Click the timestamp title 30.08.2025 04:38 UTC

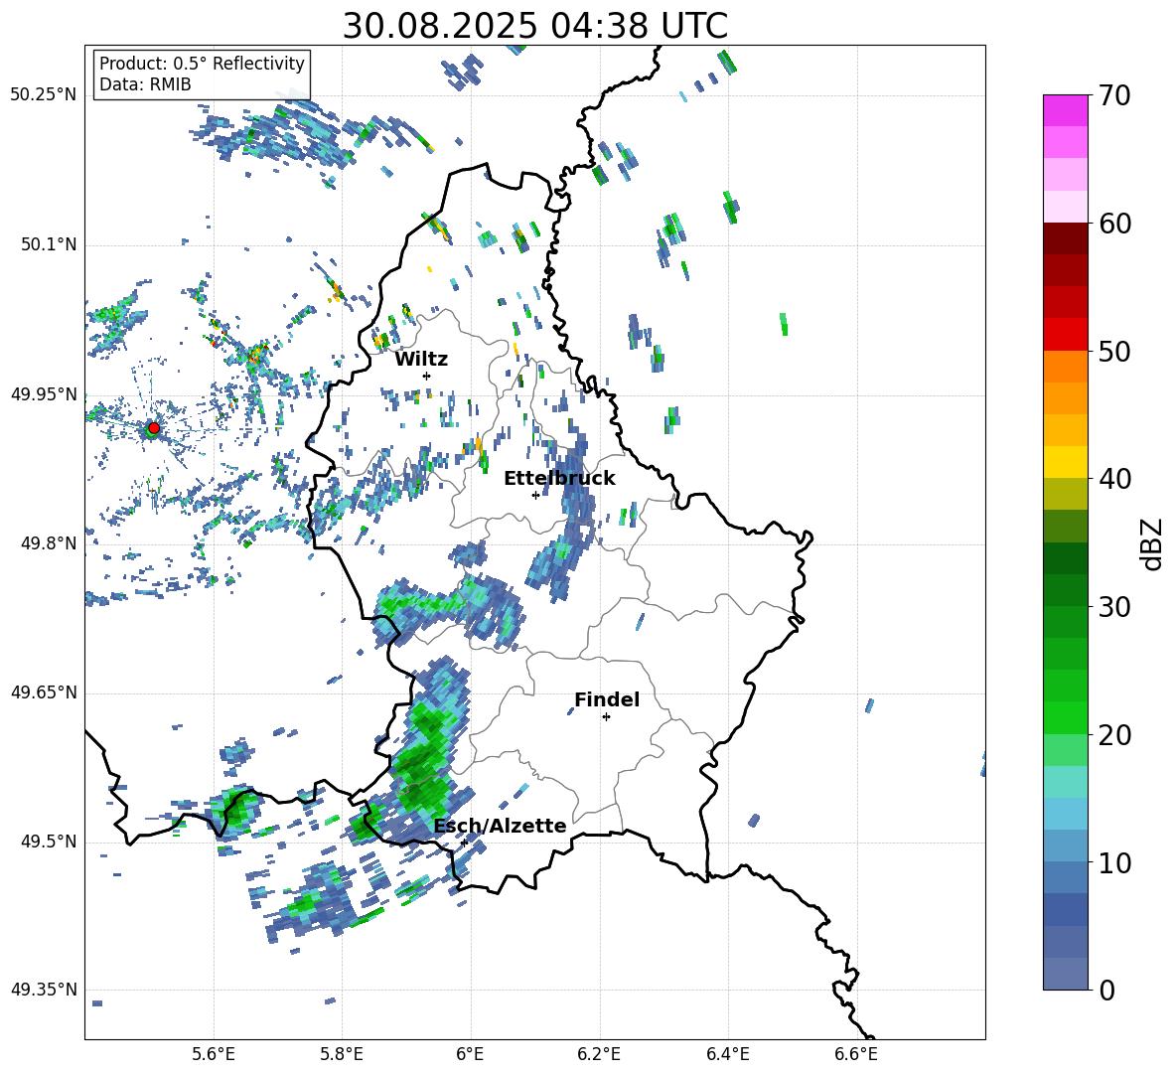[534, 26]
